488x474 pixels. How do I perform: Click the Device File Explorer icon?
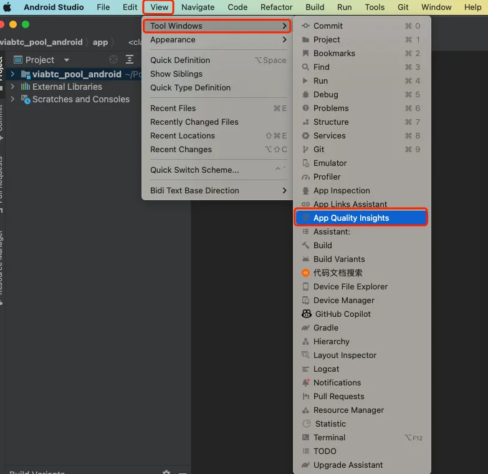(305, 286)
